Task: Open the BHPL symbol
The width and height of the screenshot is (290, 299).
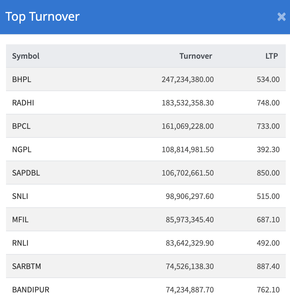Action: 22,79
